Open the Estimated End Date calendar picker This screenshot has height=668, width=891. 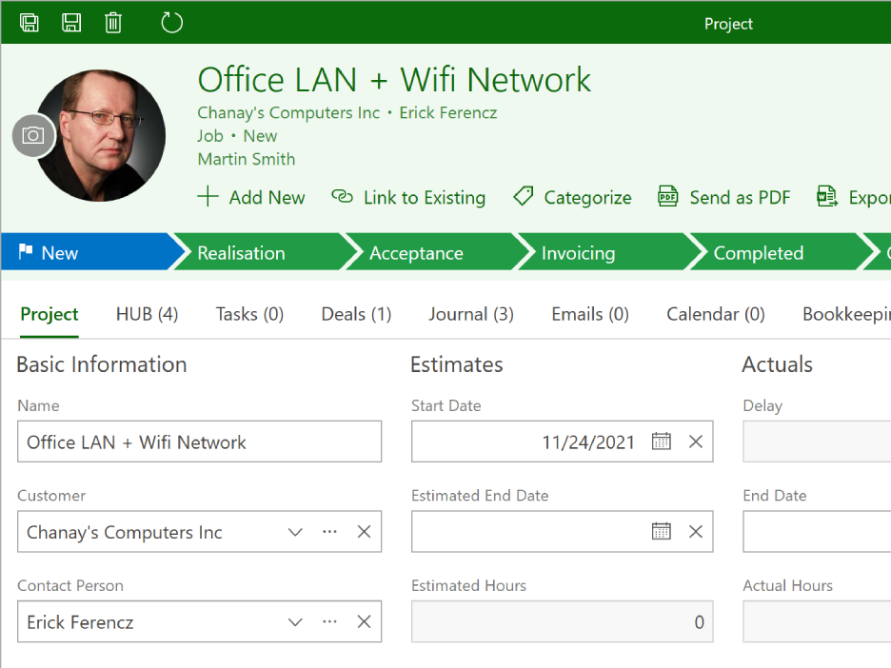tap(661, 531)
